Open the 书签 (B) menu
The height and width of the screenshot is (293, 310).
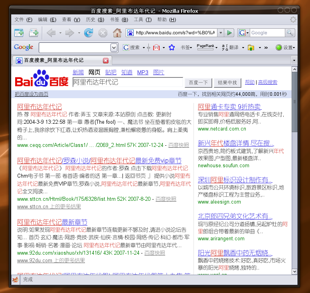coord(119,20)
